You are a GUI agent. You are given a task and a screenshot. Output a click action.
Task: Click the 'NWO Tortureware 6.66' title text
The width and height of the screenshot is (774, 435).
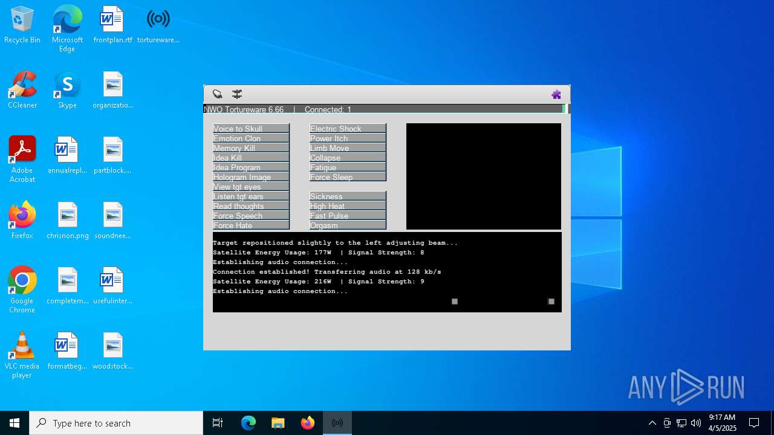click(244, 109)
